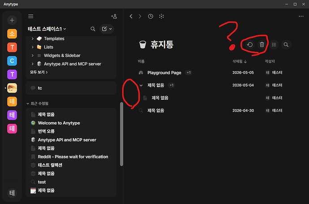
Task: Click the add member icon in the sidebar
Action: (x=114, y=17)
